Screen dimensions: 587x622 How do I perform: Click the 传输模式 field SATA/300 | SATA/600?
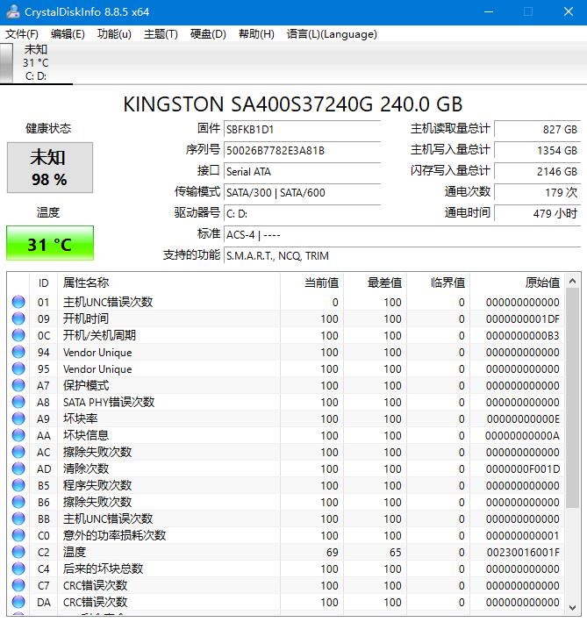tap(302, 193)
